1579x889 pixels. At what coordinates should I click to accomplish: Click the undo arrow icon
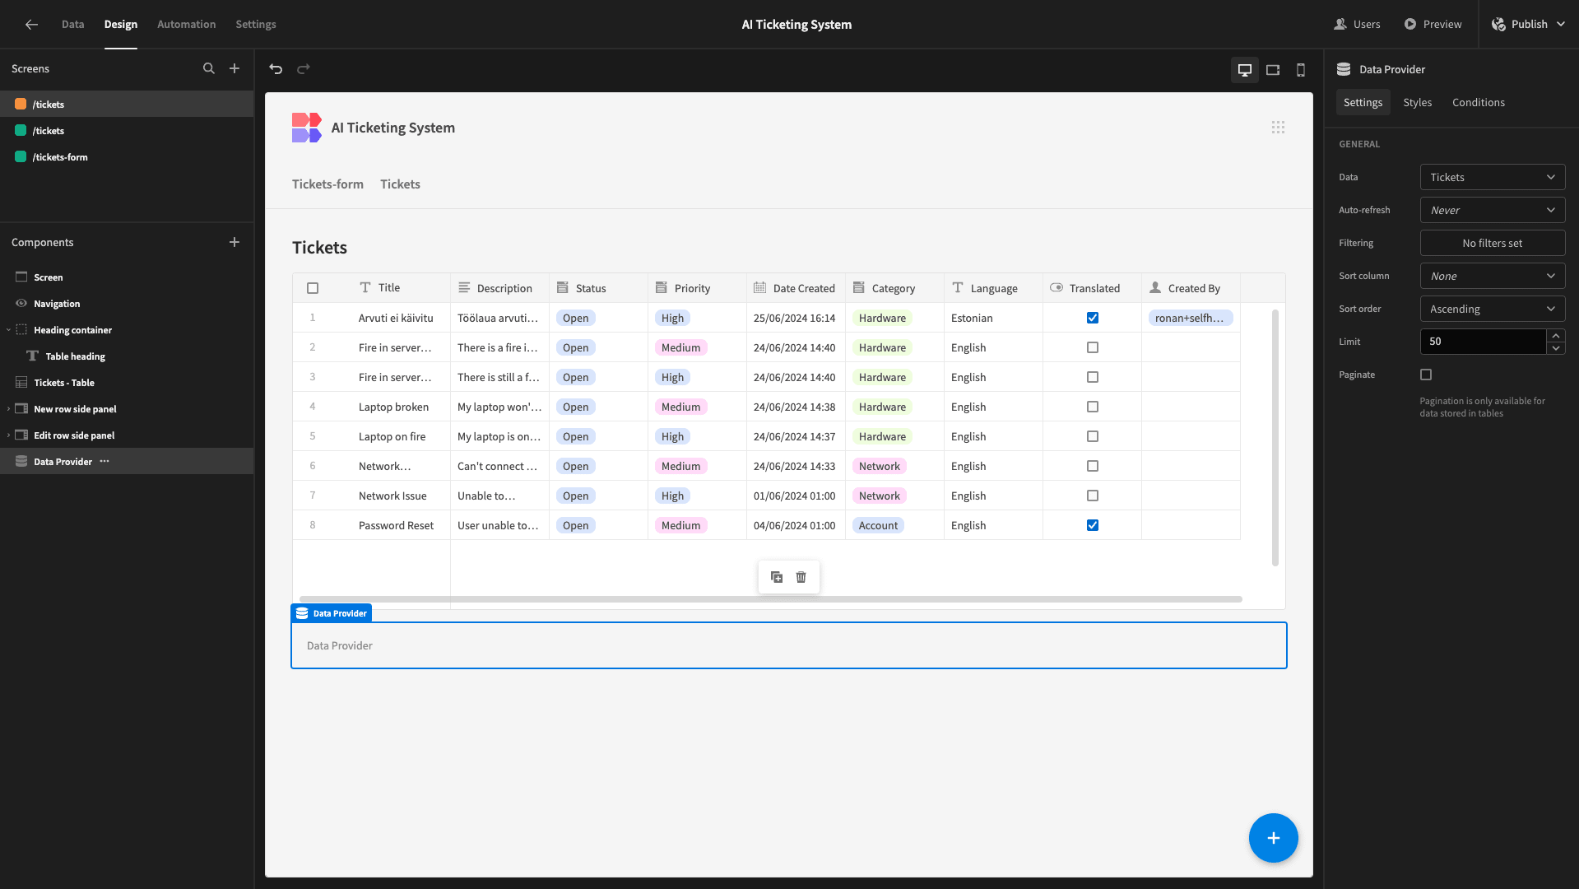(x=276, y=69)
